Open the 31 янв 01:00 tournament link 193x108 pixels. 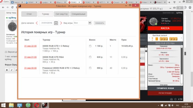coord(30,57)
